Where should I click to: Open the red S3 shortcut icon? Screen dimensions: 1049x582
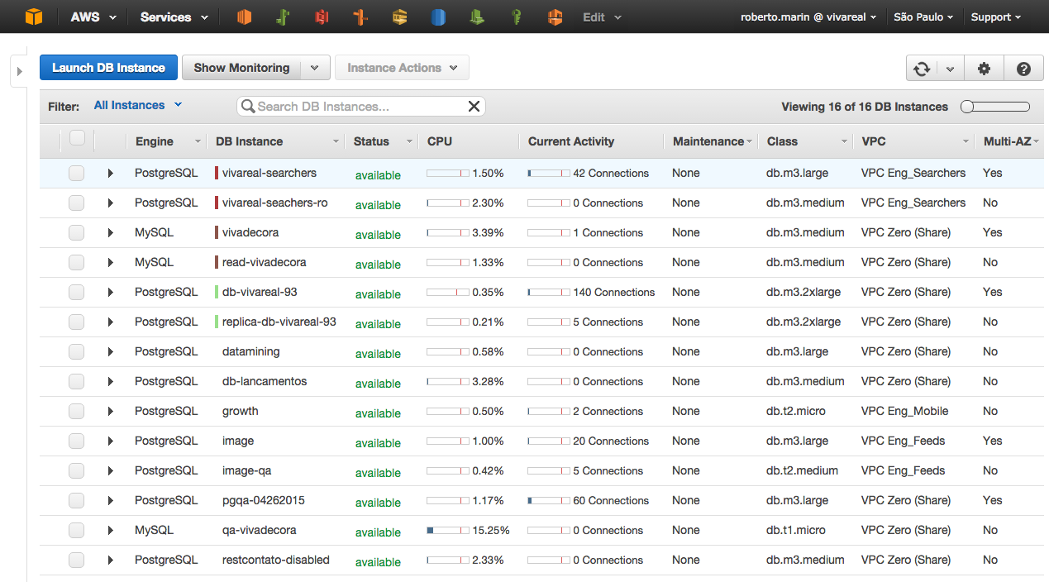[x=322, y=17]
